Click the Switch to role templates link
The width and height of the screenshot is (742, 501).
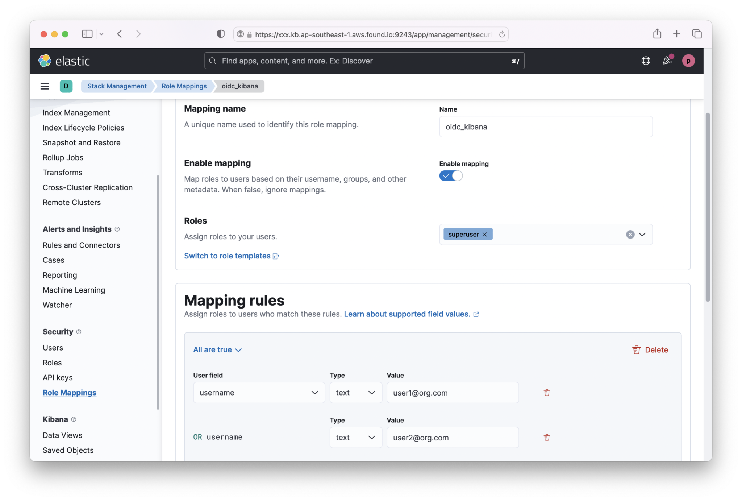228,256
